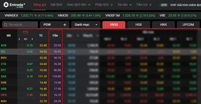The image size is (201, 104).
Task: Click KDH ceiling price 24.25
Action: point(57,101)
